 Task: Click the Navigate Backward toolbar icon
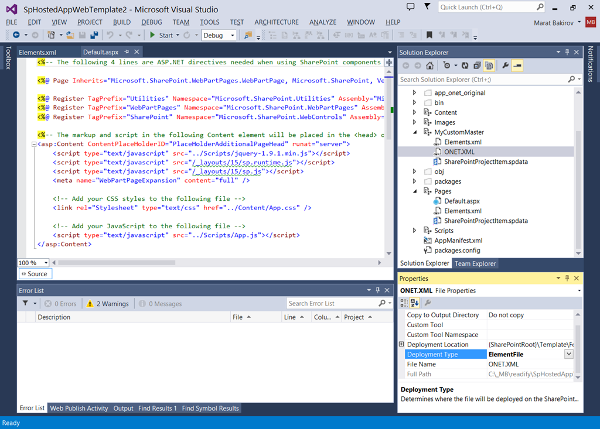click(x=16, y=35)
